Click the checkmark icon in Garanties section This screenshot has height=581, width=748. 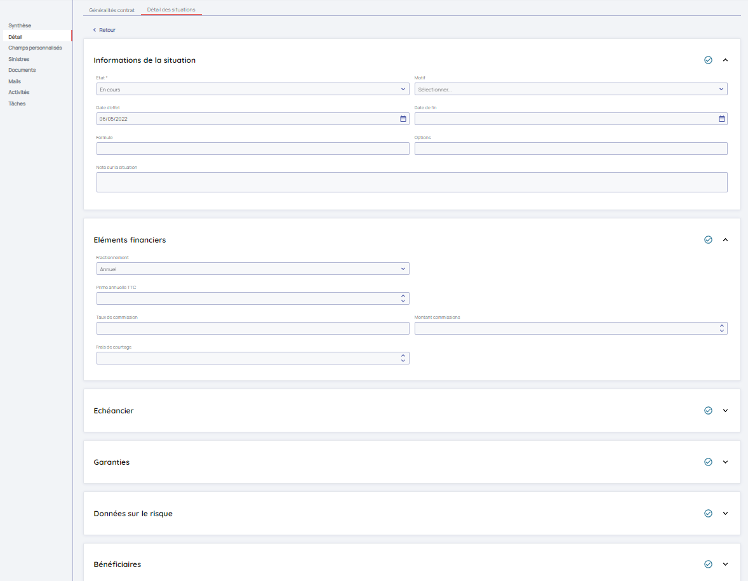coord(708,462)
